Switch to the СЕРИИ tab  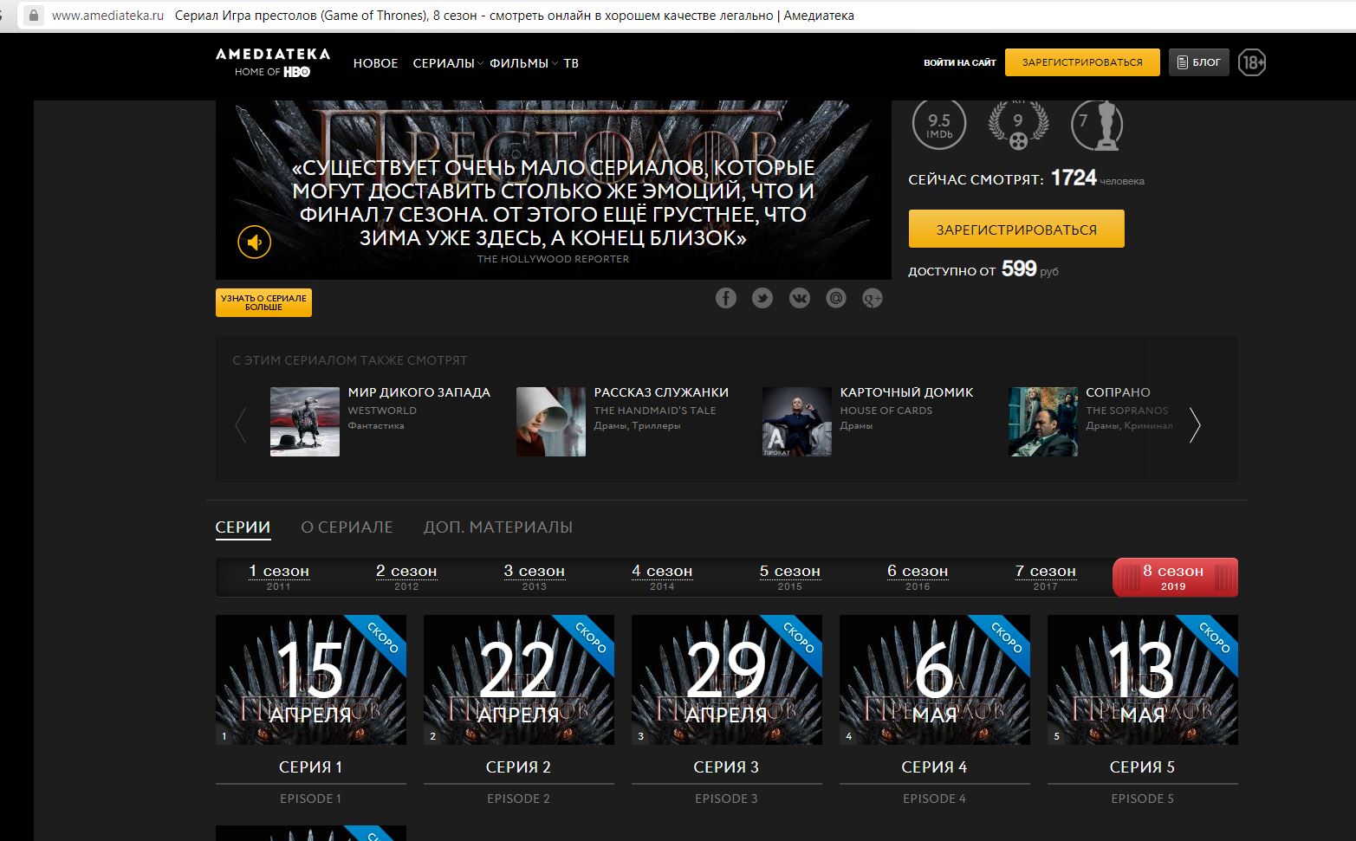tap(243, 527)
